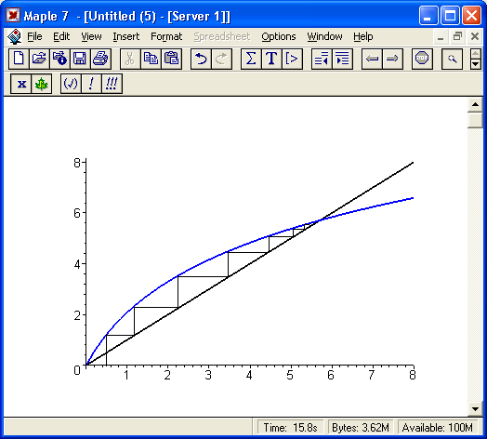The height and width of the screenshot is (439, 487).
Task: Print the worksheet using the printer icon
Action: tap(100, 59)
